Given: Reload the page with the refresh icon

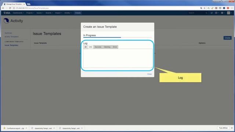Looking at the screenshot, I should pos(10,8).
